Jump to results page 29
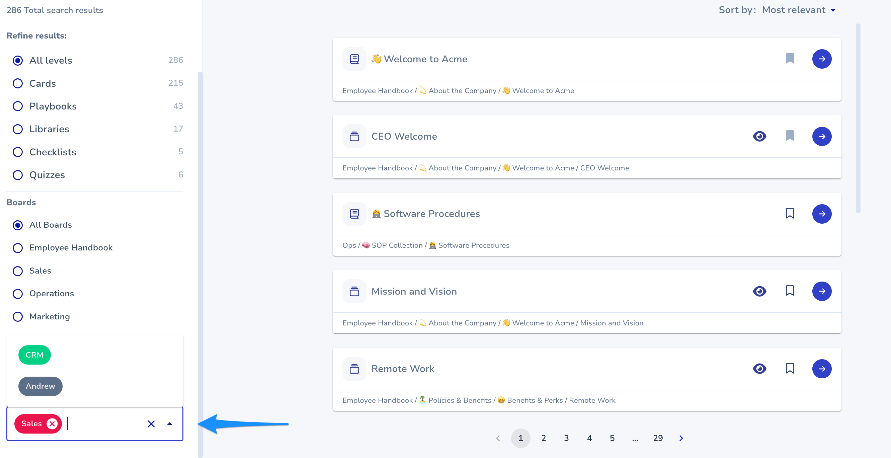Image resolution: width=891 pixels, height=458 pixels. [x=657, y=438]
